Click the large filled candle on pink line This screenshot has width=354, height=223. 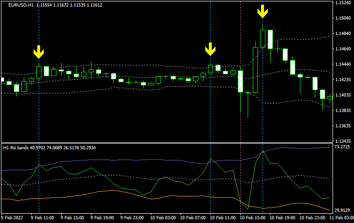pos(241,81)
